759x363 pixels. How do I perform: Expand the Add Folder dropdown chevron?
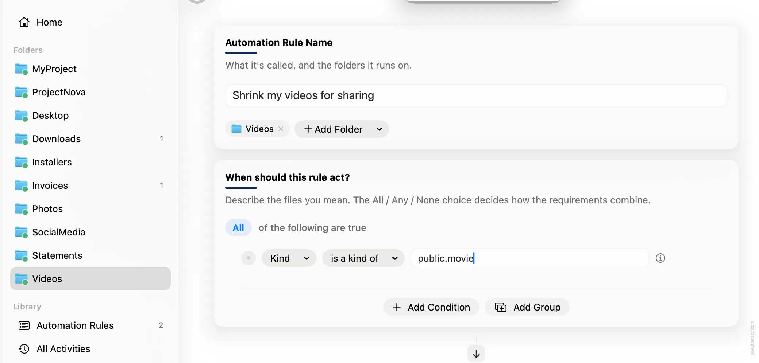[x=379, y=129]
